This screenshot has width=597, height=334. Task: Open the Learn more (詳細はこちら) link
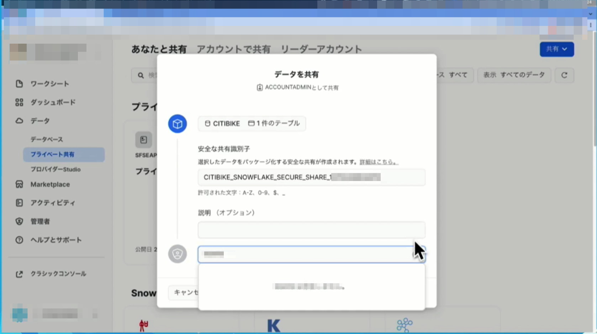point(379,162)
